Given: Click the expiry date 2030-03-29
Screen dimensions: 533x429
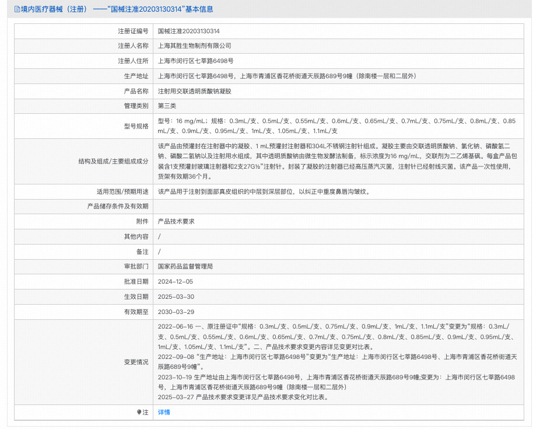Looking at the screenshot, I should point(176,312).
